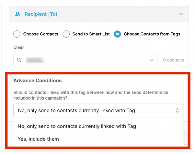
Task: Open the Advance Conditions select box
Action: (99, 110)
